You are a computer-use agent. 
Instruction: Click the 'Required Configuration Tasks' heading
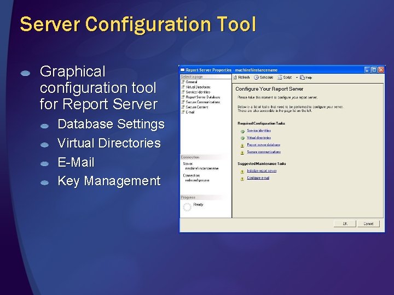262,123
